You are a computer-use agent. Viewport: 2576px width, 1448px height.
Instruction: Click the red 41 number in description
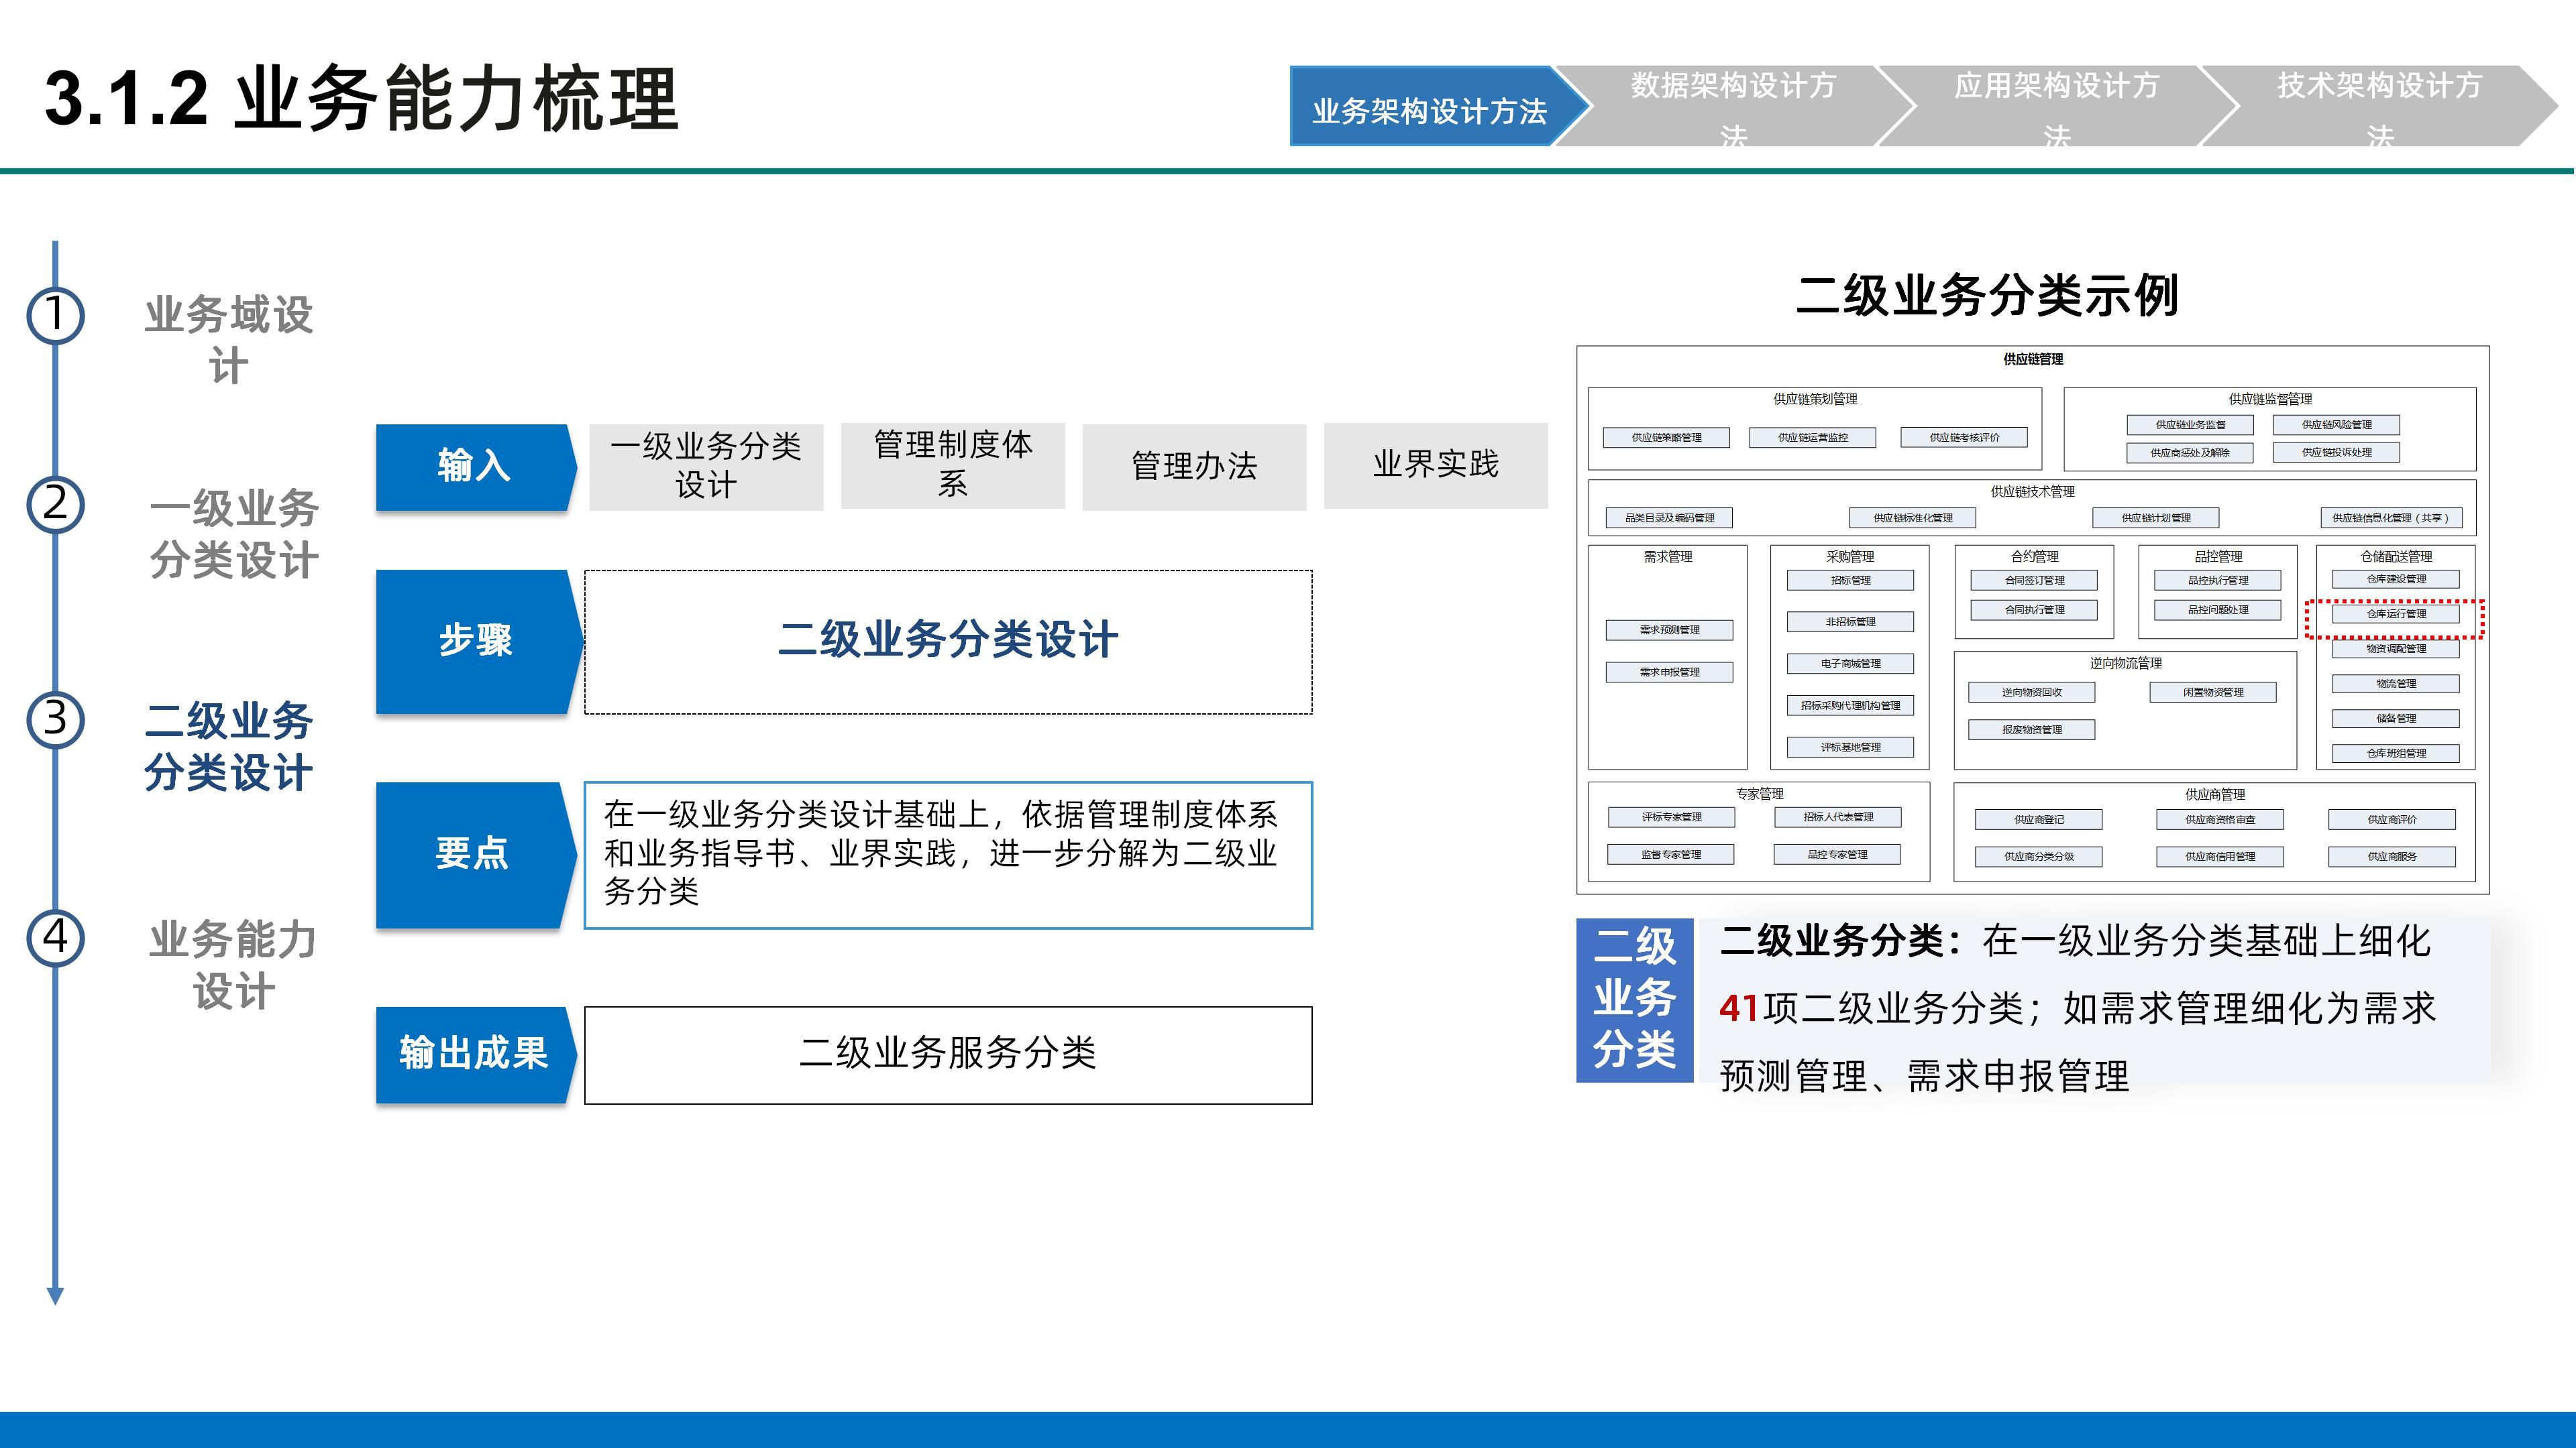pyautogui.click(x=1739, y=1008)
